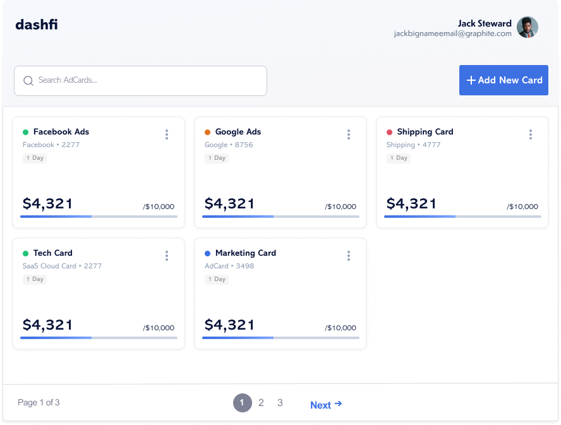Viewport: 561px width, 425px height.
Task: Click the blue status dot on Marketing Card
Action: click(x=207, y=254)
